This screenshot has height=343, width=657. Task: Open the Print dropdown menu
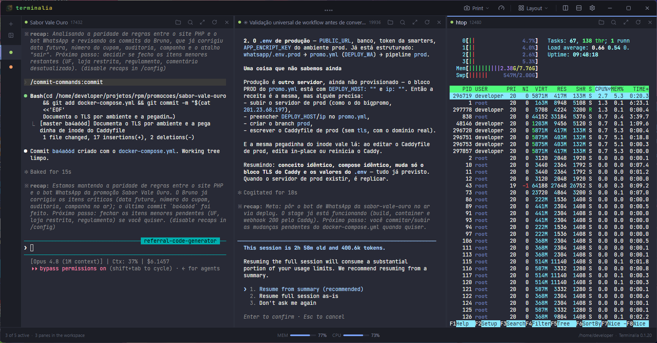477,8
